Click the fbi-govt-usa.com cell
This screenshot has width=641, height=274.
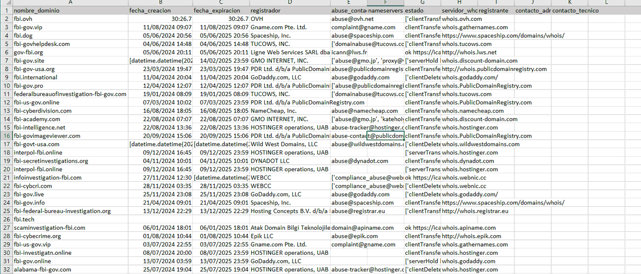coord(70,144)
